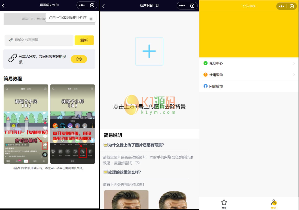Go back from 快速抠图工具 screen
Viewport: 299px width, 210px height.
103,6
